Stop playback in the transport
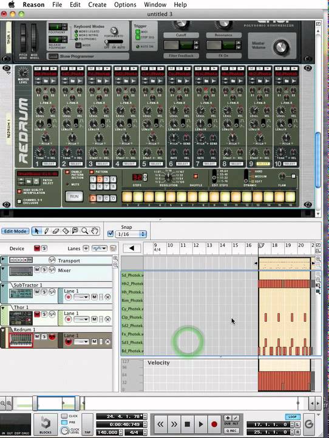Screen dimensions: 329x438 click(x=188, y=425)
